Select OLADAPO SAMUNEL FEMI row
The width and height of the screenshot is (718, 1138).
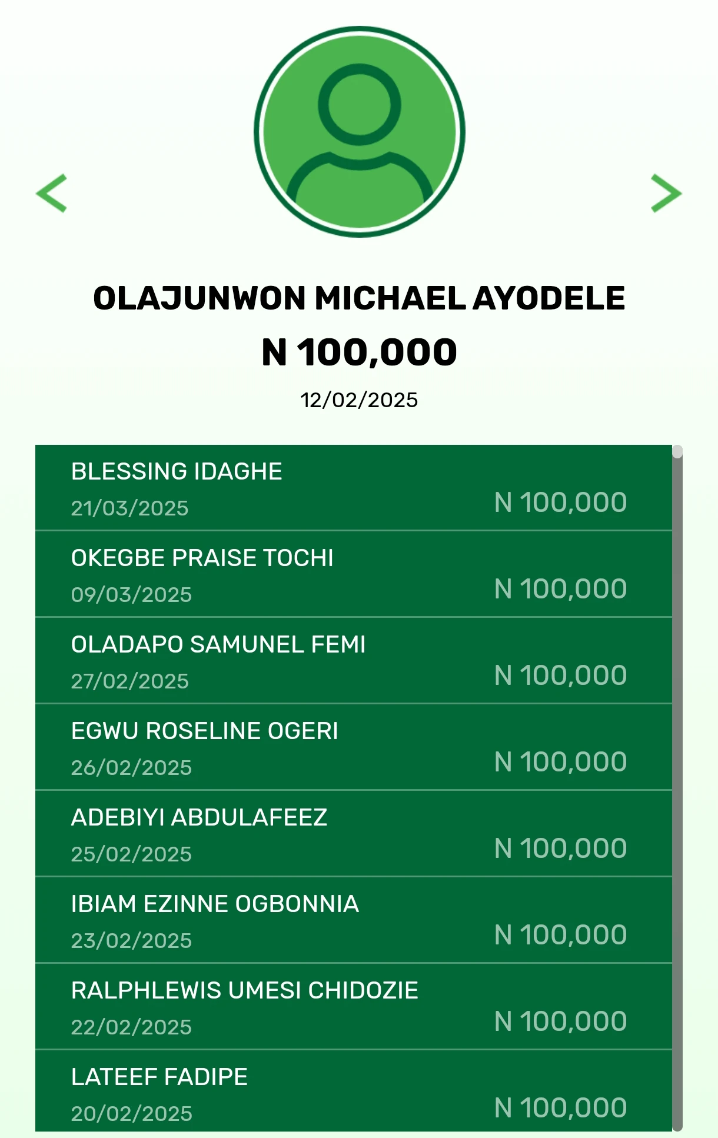(354, 661)
